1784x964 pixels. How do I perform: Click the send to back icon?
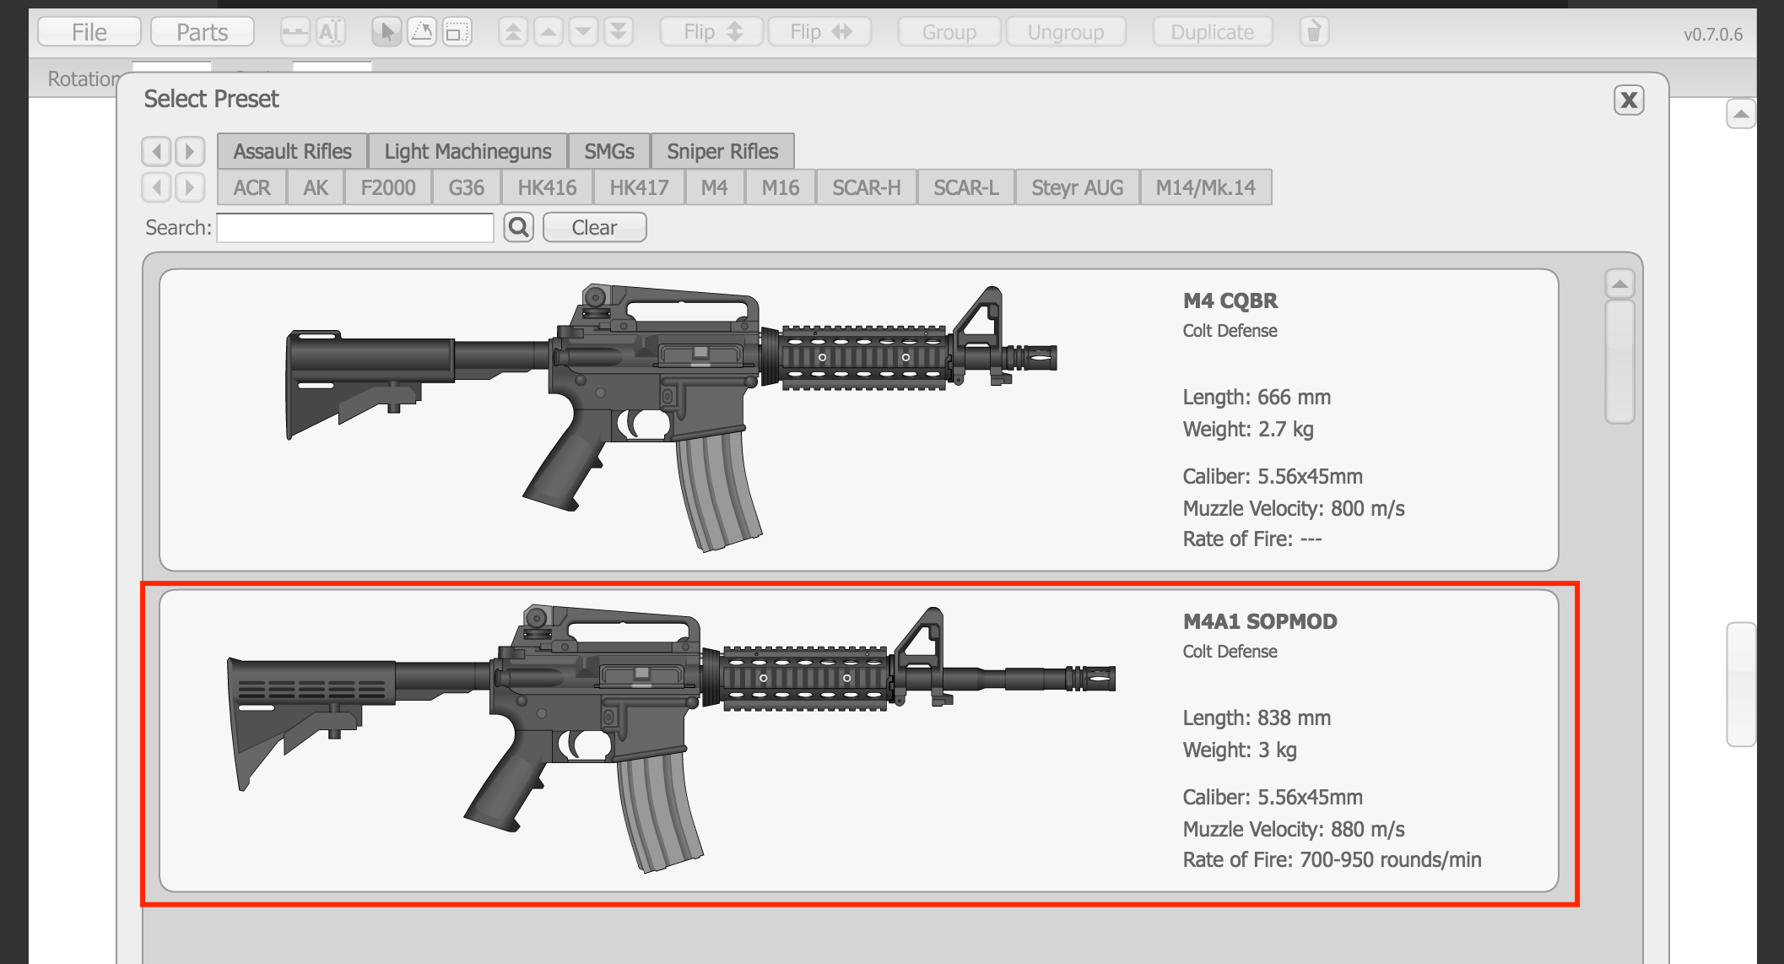[619, 32]
